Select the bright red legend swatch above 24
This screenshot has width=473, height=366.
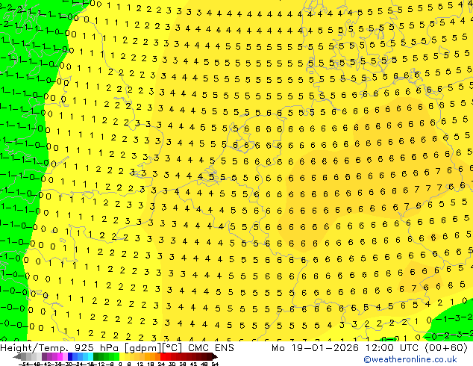163,356
